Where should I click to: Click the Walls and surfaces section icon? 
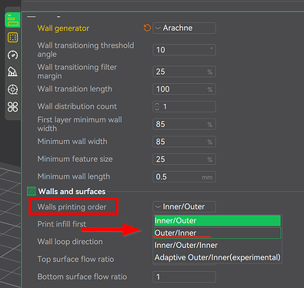(x=32, y=191)
